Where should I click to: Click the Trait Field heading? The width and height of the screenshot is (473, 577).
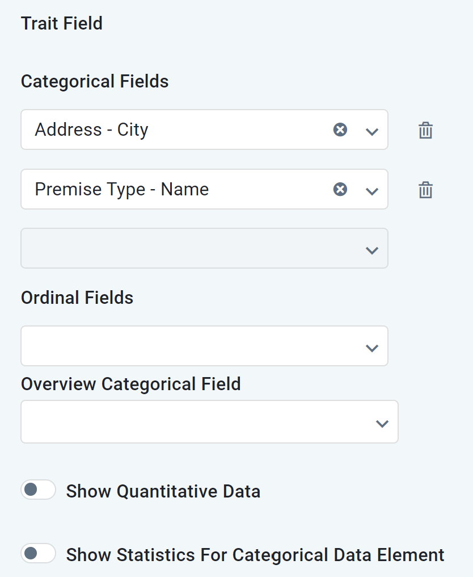(61, 23)
